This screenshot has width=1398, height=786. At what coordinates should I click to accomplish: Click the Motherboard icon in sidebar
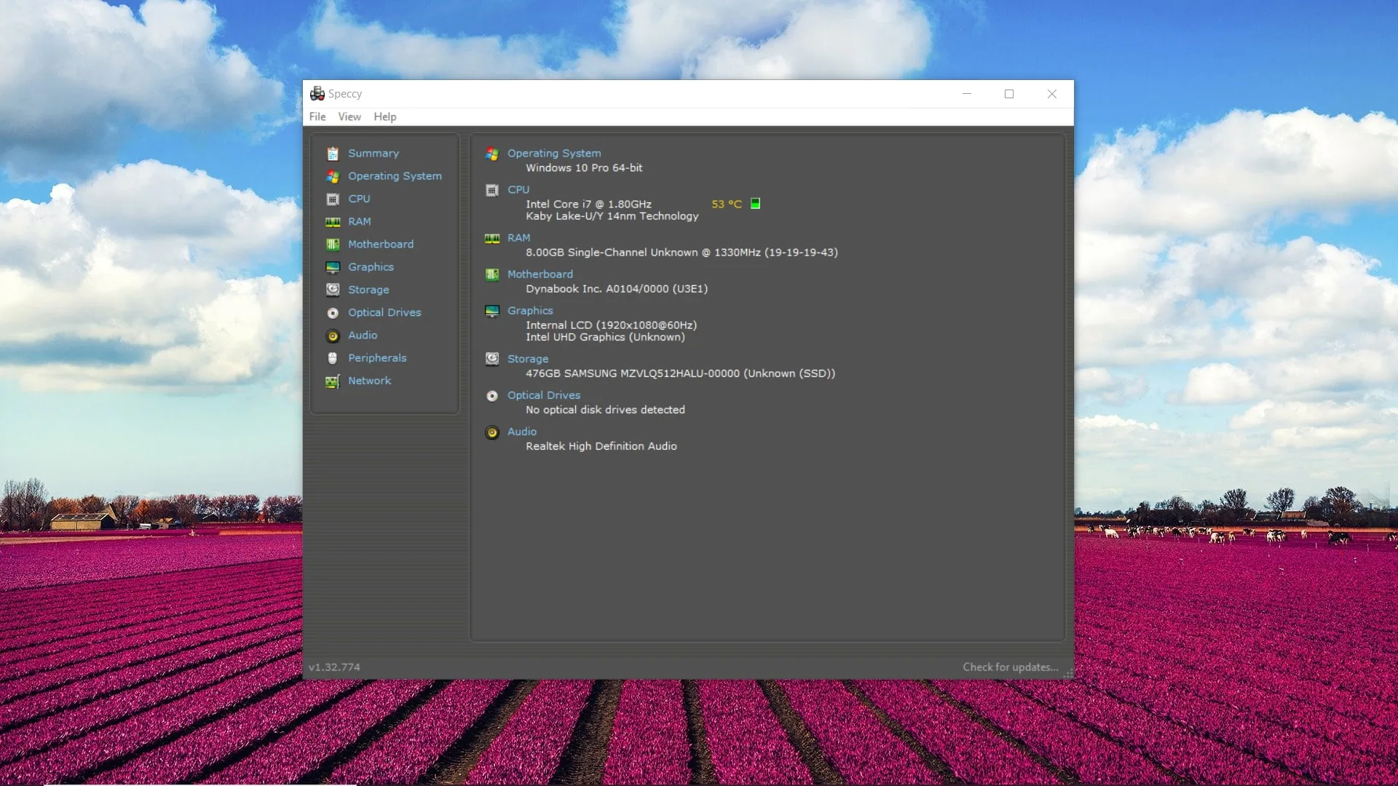(x=333, y=245)
